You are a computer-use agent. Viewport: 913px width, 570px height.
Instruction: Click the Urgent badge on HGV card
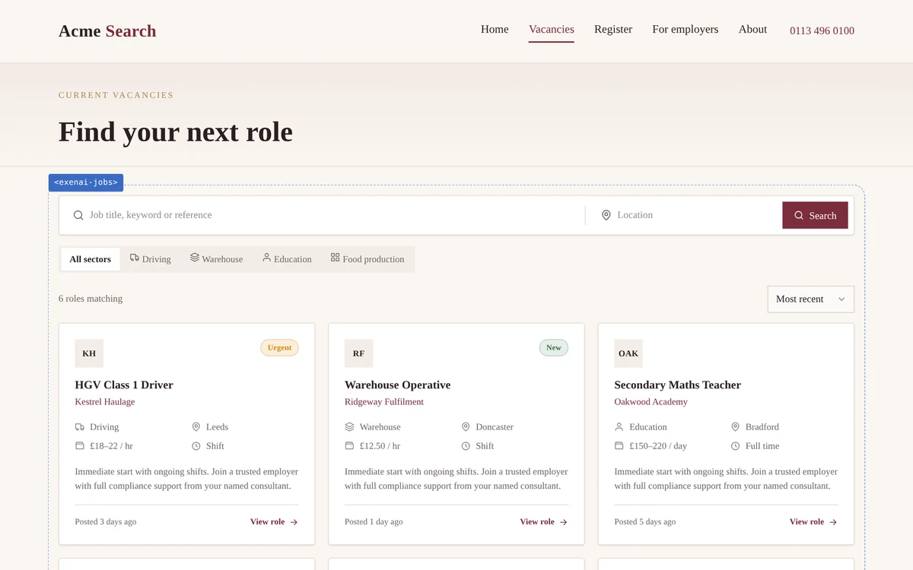[279, 348]
